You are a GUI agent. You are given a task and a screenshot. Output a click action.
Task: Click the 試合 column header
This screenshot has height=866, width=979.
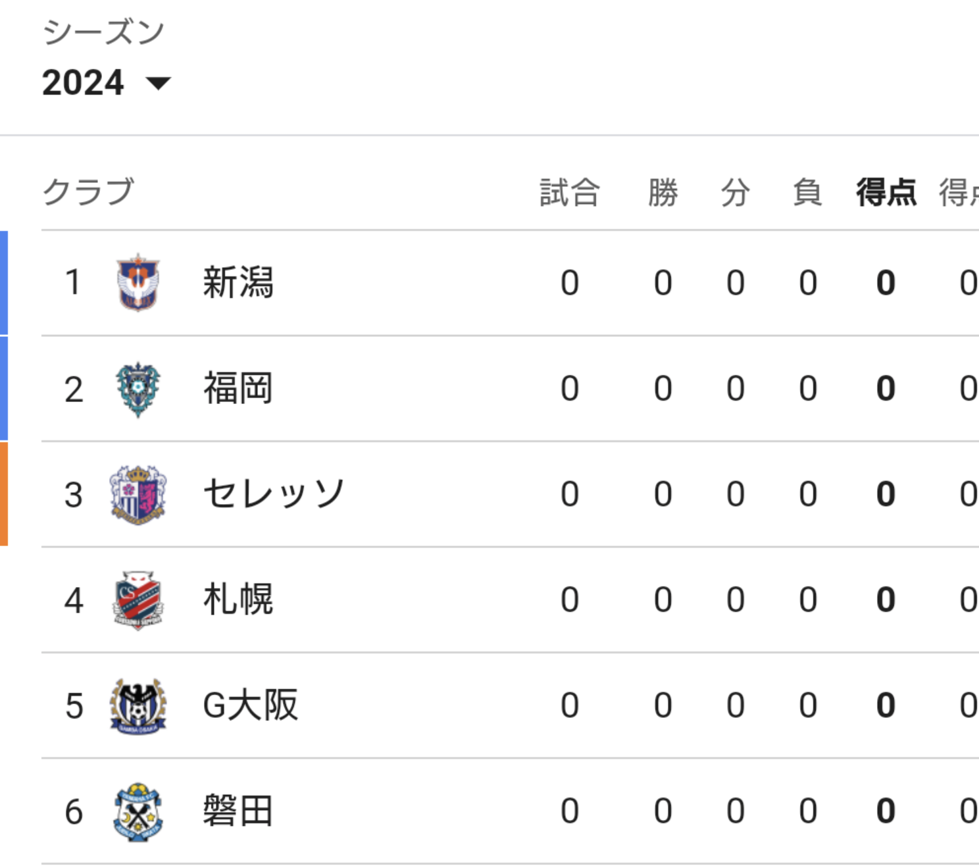(x=570, y=192)
